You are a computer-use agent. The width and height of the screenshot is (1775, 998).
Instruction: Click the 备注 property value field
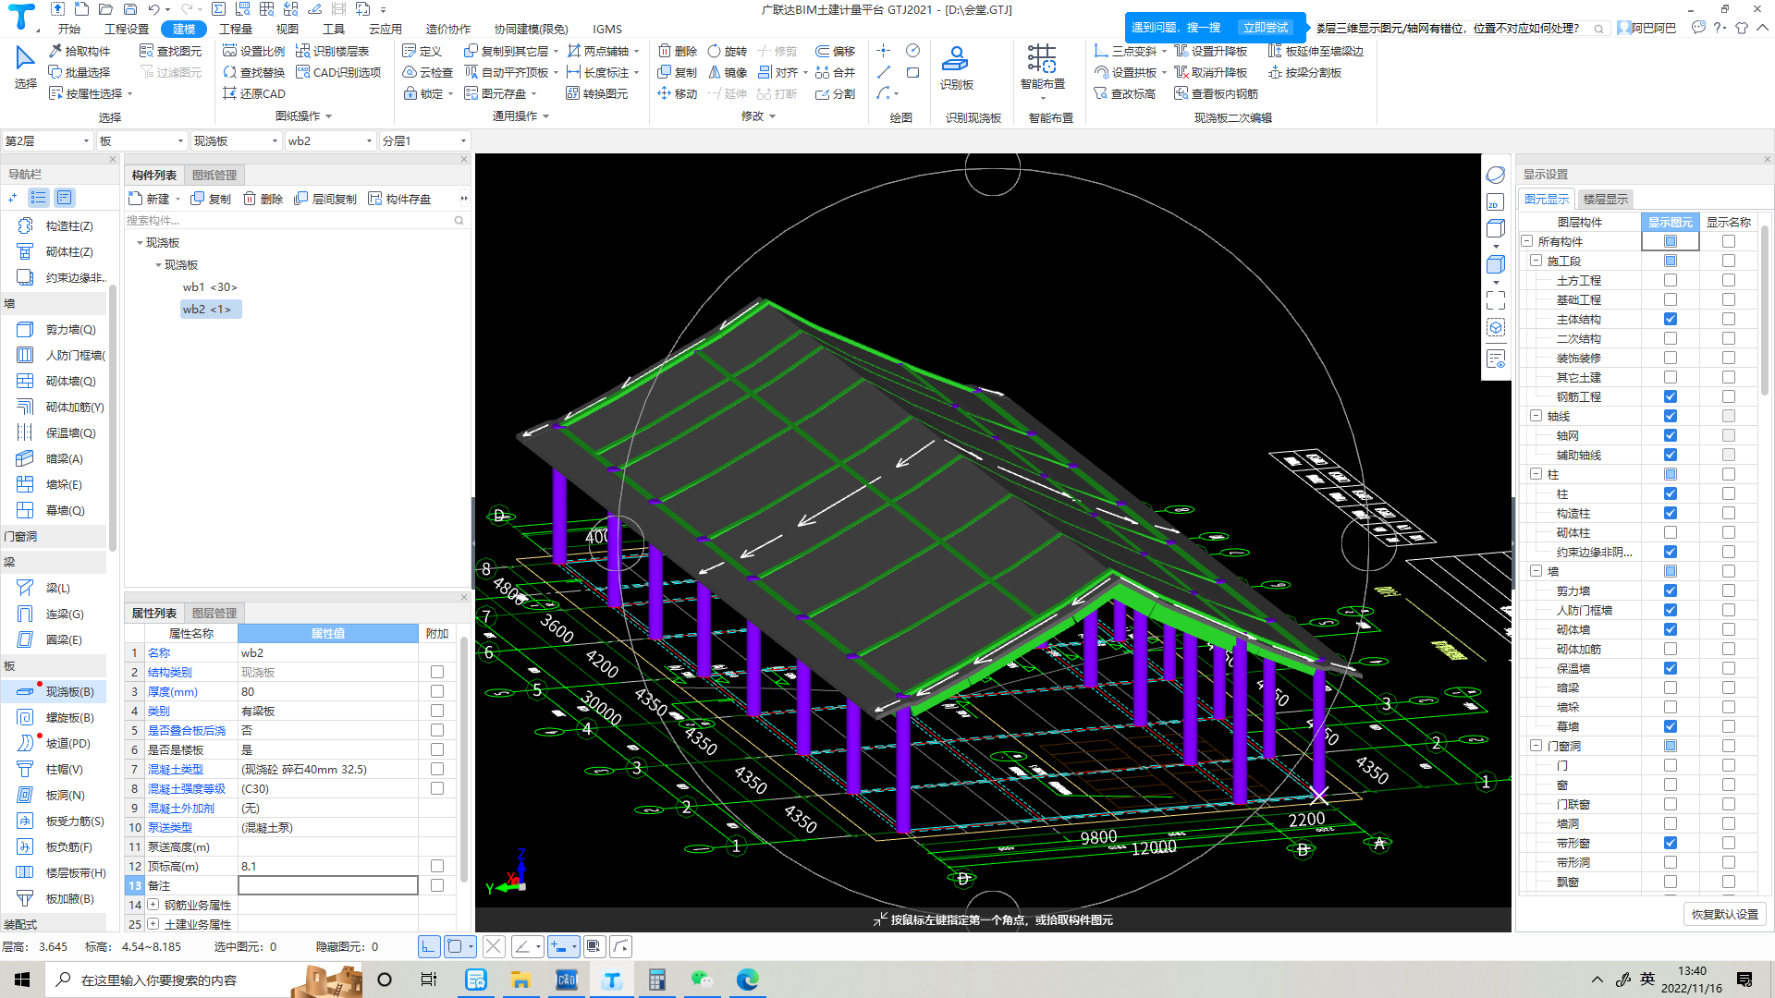pyautogui.click(x=328, y=885)
